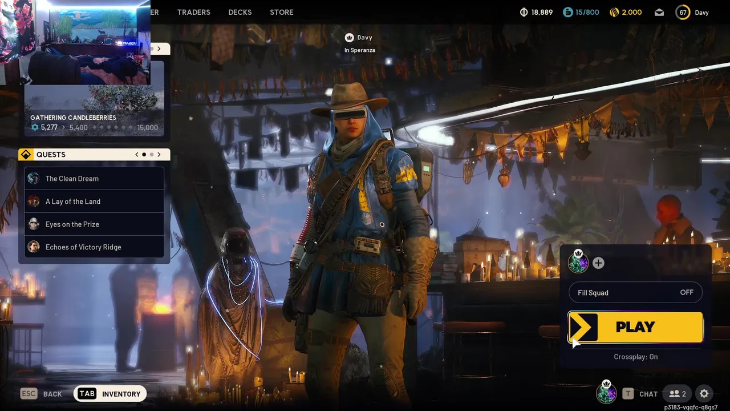Open Echoes of Victory Ridge quest
Screen dimensions: 730x411
[x=94, y=247]
